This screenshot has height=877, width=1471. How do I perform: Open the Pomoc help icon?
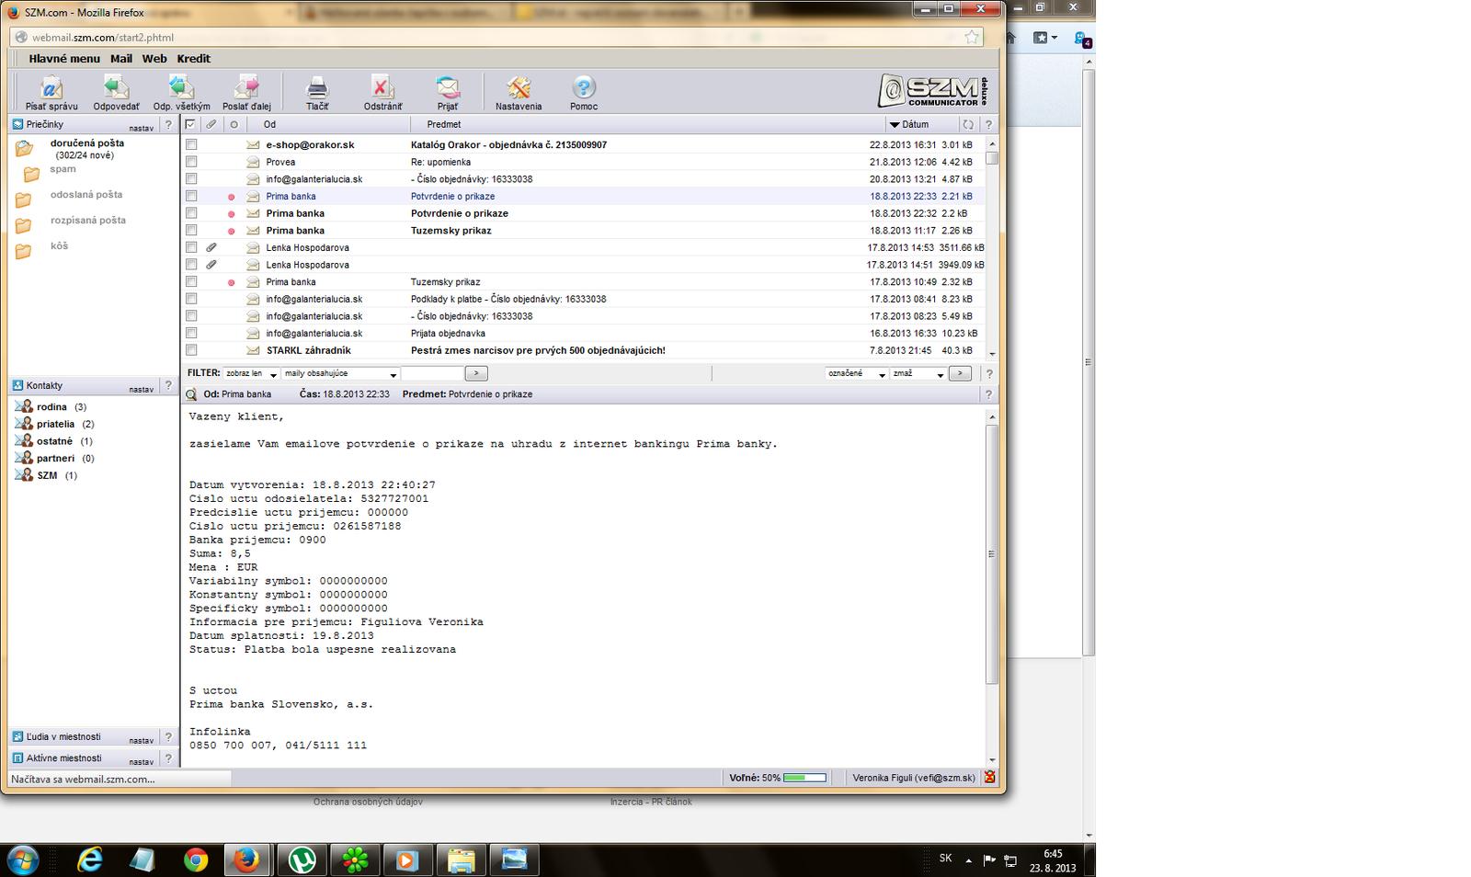click(x=584, y=88)
